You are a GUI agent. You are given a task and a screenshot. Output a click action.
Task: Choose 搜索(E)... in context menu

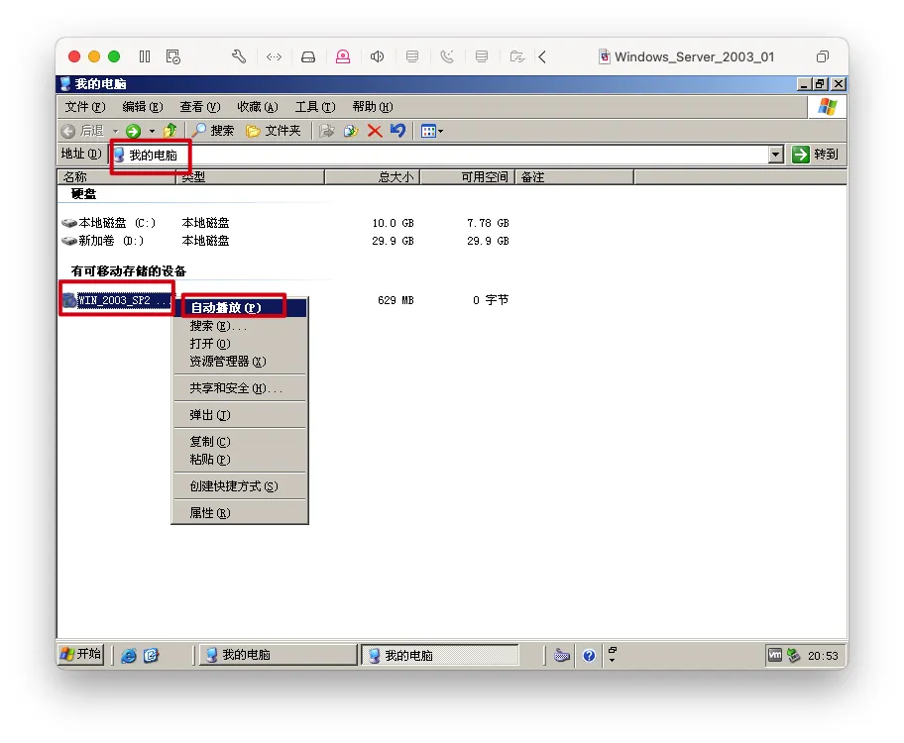coord(240,326)
